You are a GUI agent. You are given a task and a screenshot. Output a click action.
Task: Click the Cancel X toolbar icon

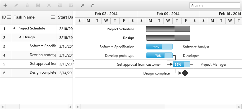pyautogui.click(x=49, y=5)
